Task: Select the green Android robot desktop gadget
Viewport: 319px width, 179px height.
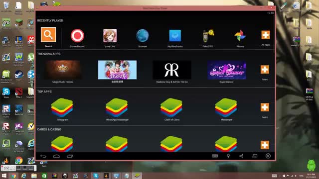Action: tap(311, 166)
